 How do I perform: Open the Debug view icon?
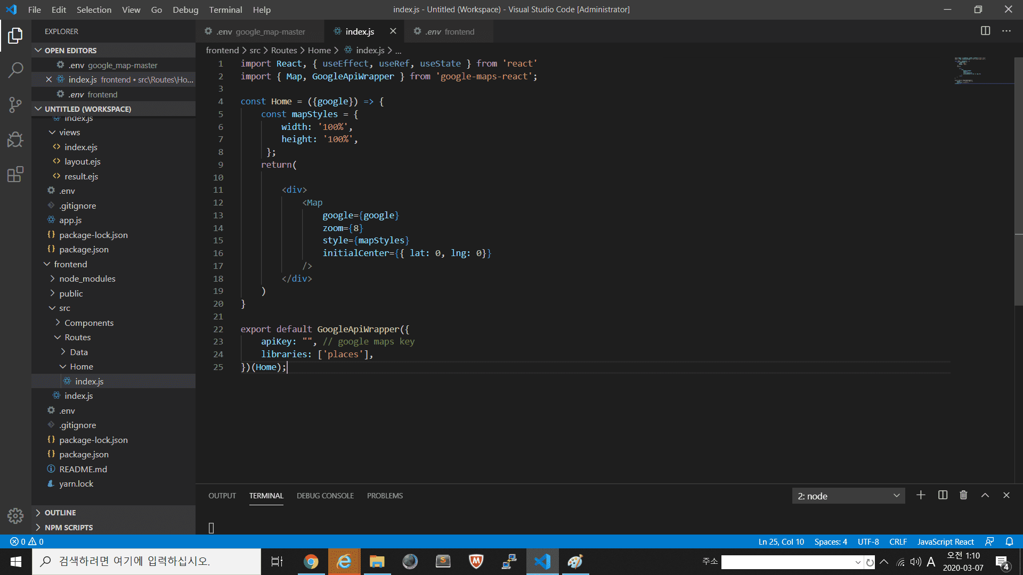click(15, 139)
